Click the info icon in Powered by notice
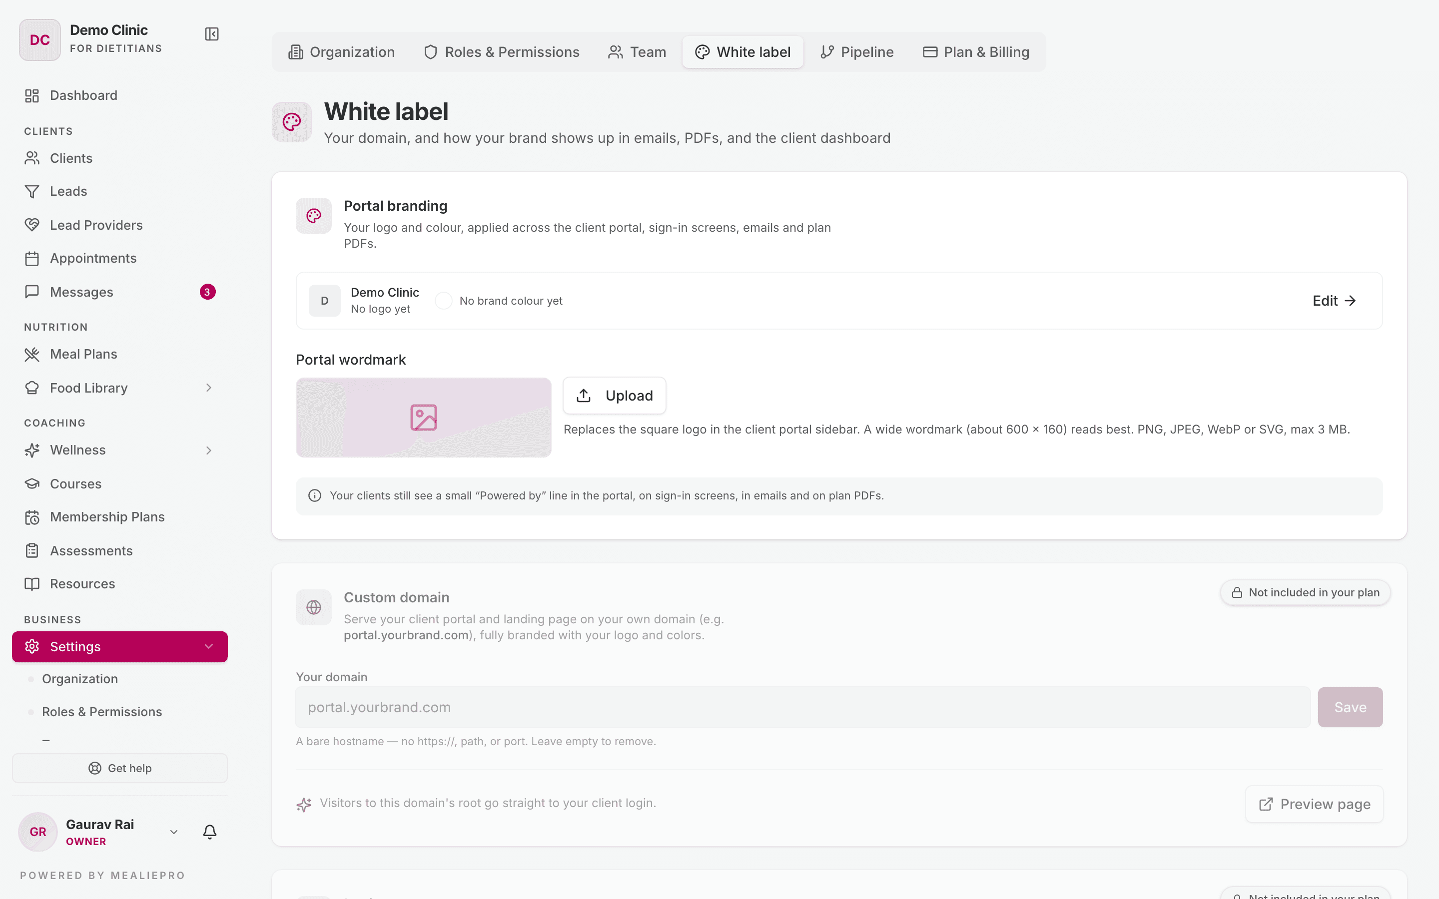The height and width of the screenshot is (899, 1439). point(315,496)
